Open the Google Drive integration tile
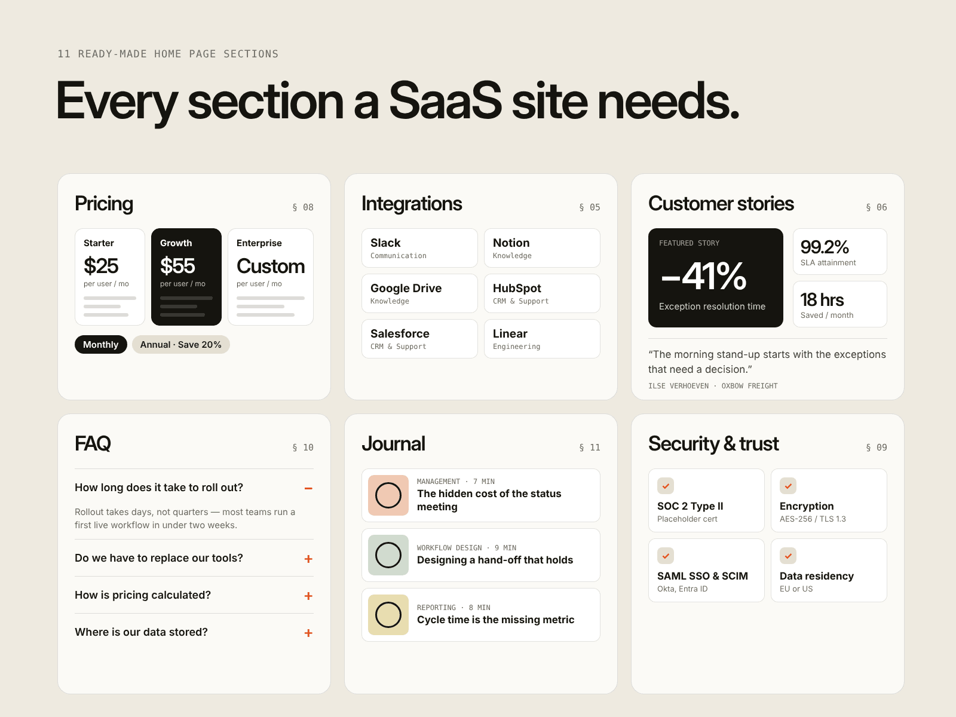This screenshot has height=717, width=956. (x=419, y=293)
